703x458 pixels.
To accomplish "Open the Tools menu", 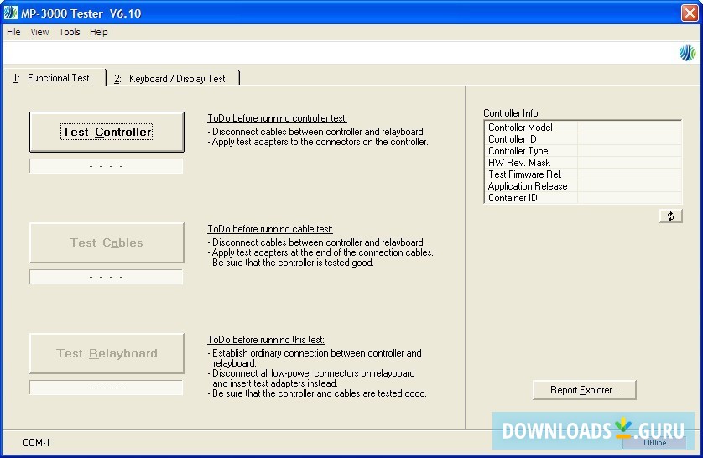I will (x=70, y=32).
